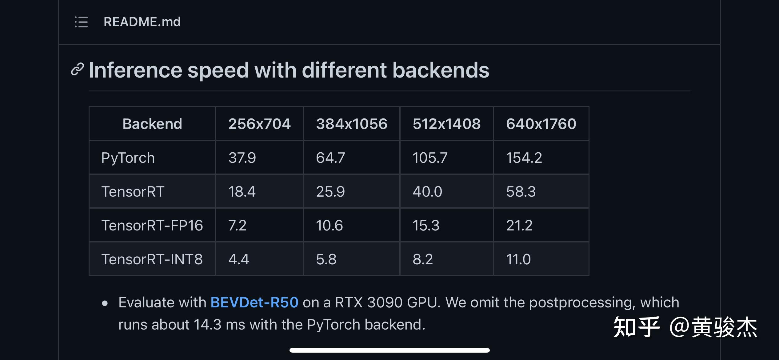
Task: Click the TensorRT-INT8 5.8 value cell
Action: (x=326, y=259)
